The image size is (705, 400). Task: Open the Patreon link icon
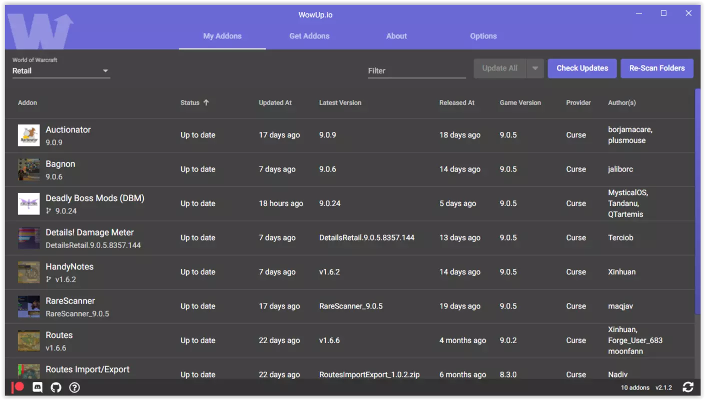pos(18,387)
